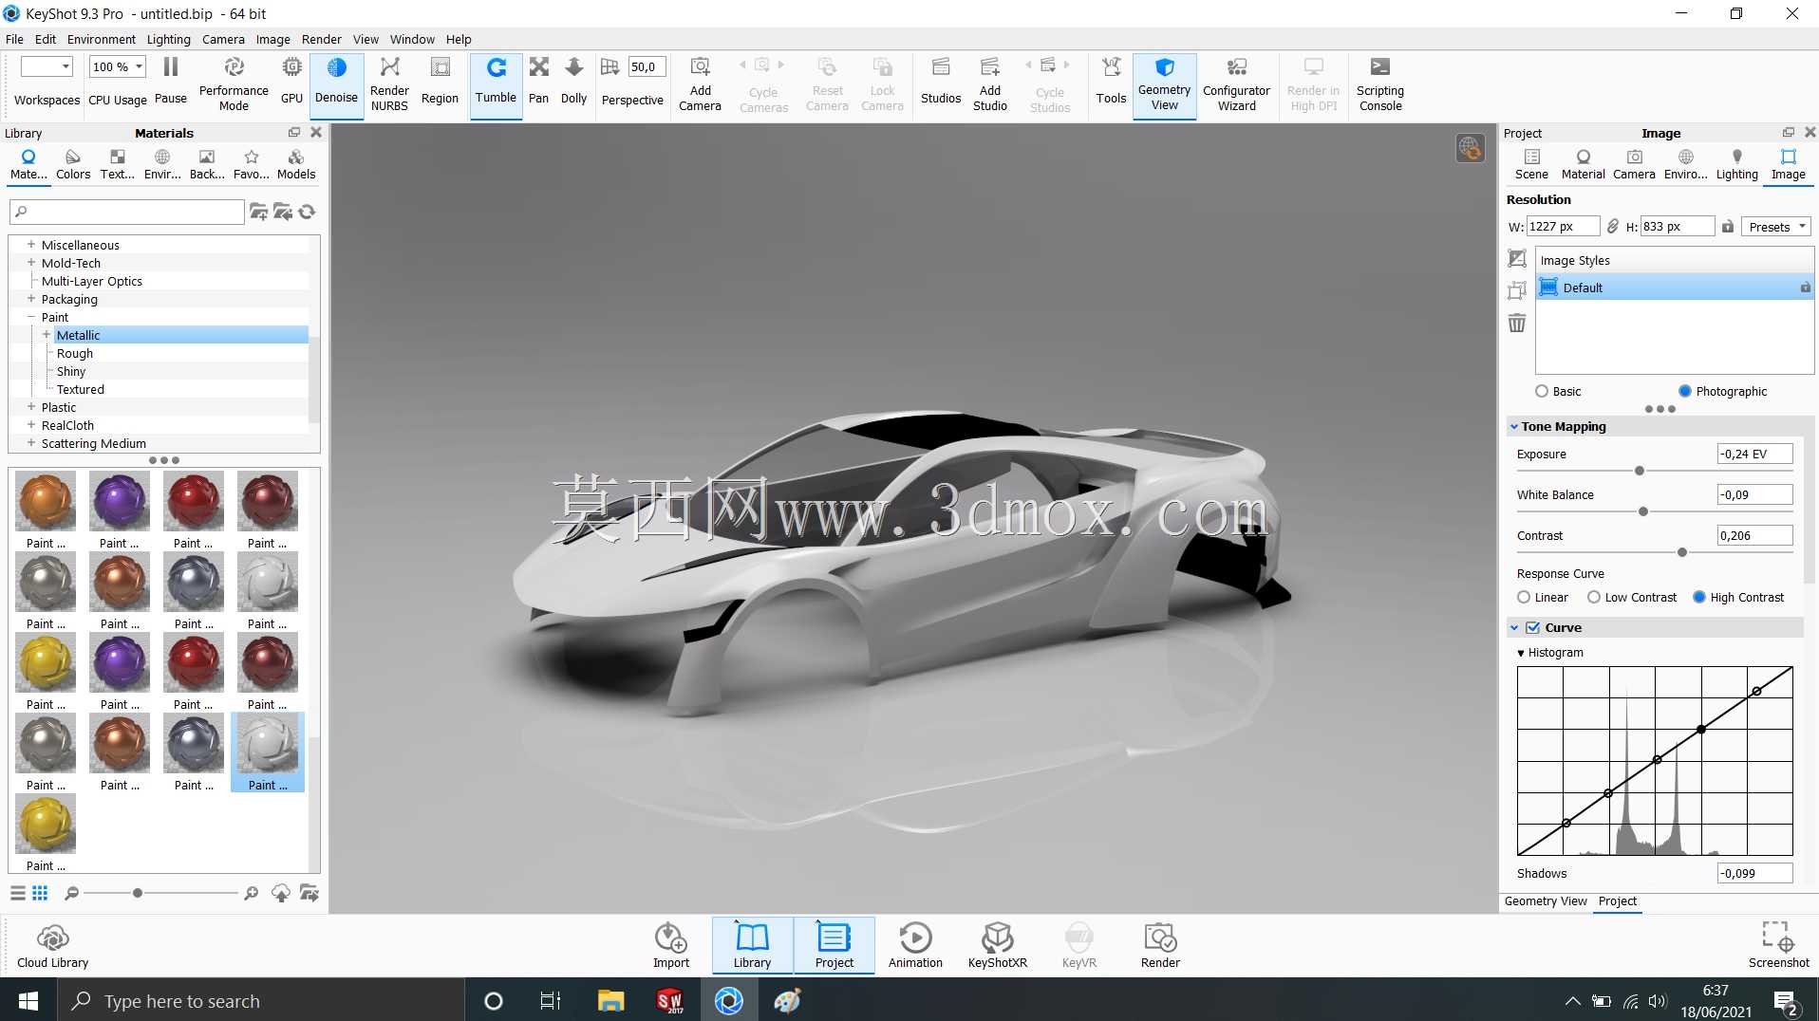The width and height of the screenshot is (1819, 1021).
Task: Toggle the resolution aspect lock icon
Action: (x=1612, y=226)
